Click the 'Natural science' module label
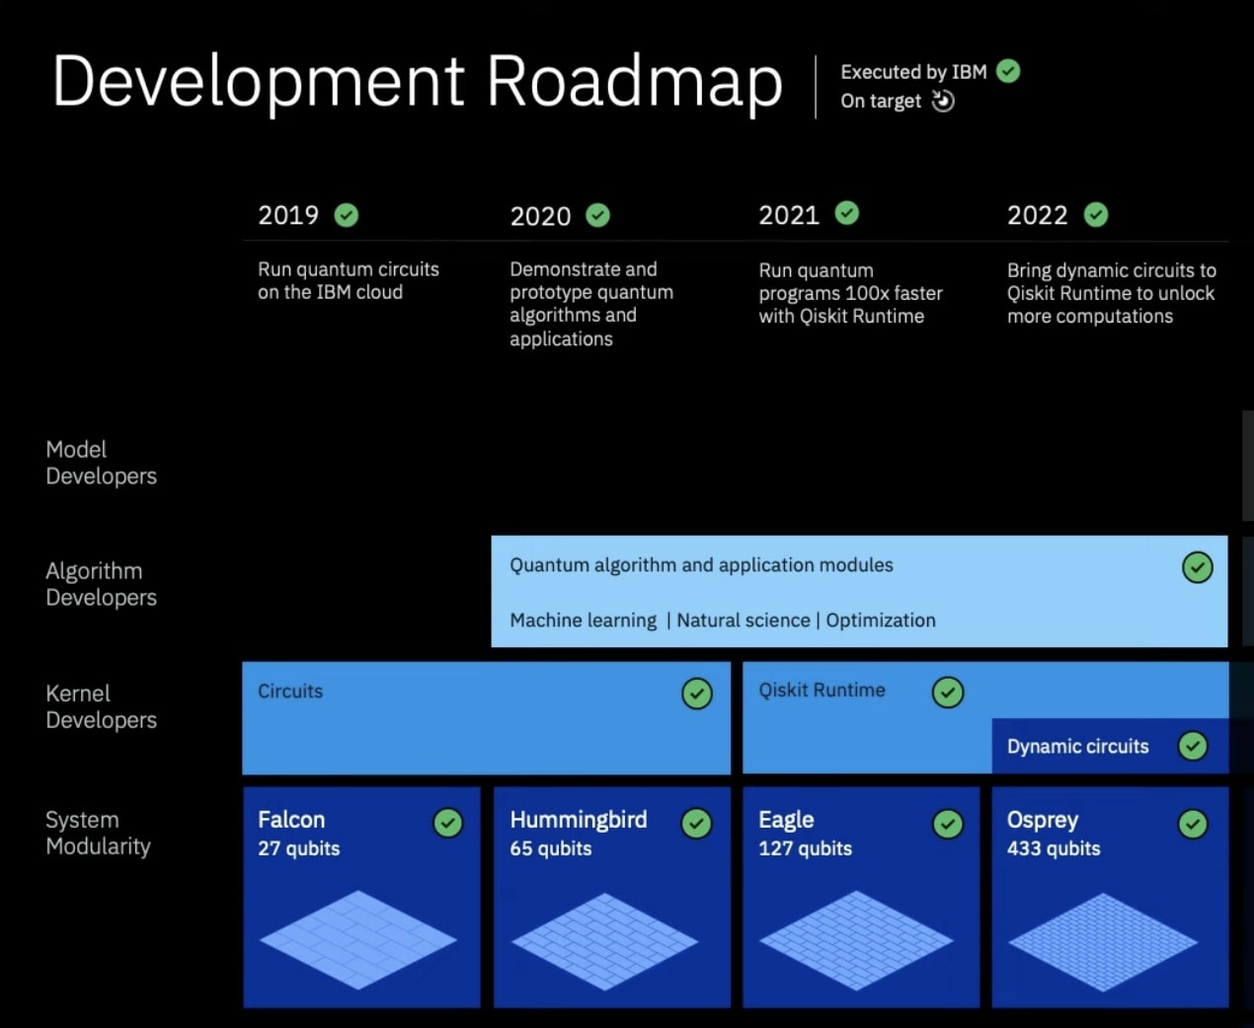The height and width of the screenshot is (1028, 1254). pyautogui.click(x=744, y=621)
